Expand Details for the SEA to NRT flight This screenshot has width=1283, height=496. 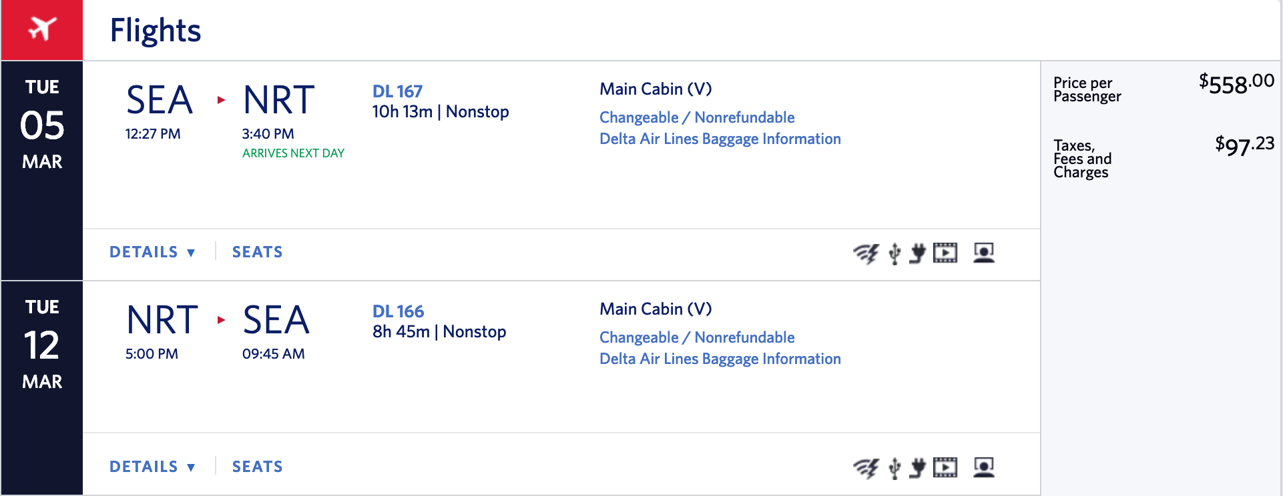point(152,252)
